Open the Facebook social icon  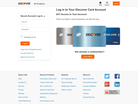click(x=117, y=76)
